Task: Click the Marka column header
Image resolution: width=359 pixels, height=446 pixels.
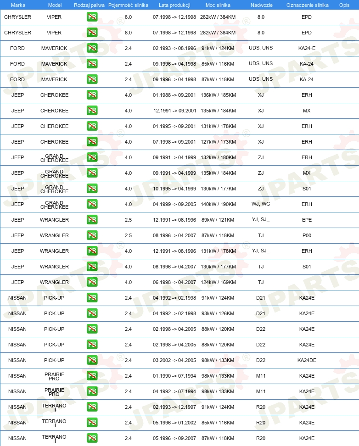Action: (x=18, y=5)
